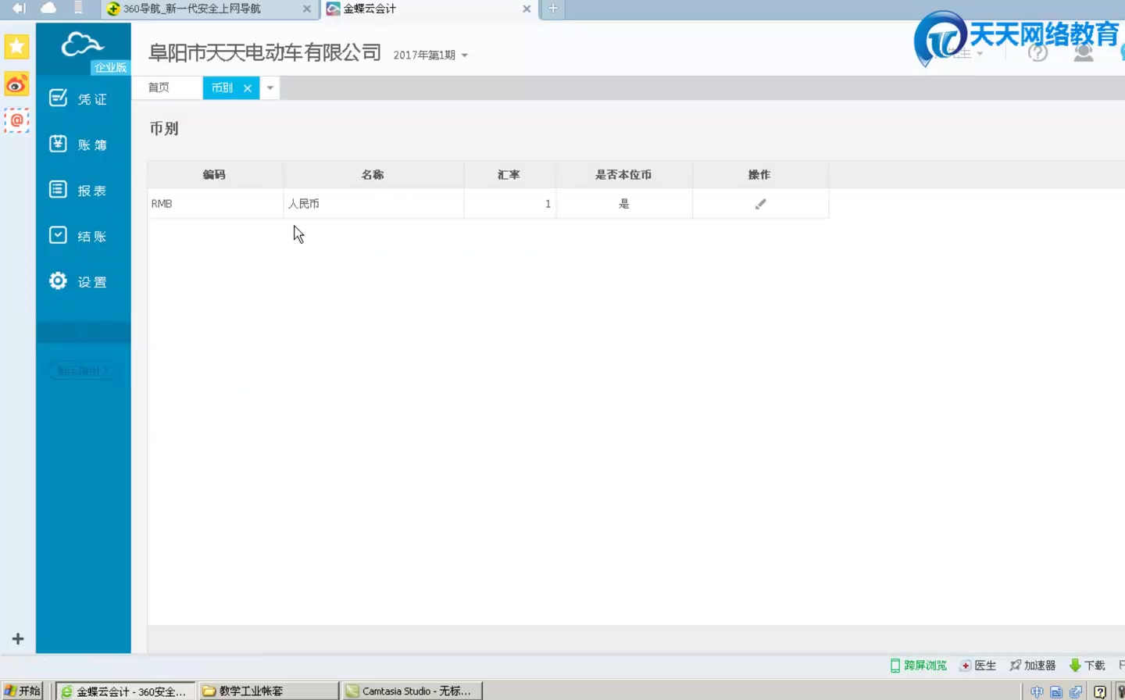Image resolution: width=1125 pixels, height=700 pixels.
Task: Open the @ mail icon in browser sidebar
Action: tap(16, 120)
